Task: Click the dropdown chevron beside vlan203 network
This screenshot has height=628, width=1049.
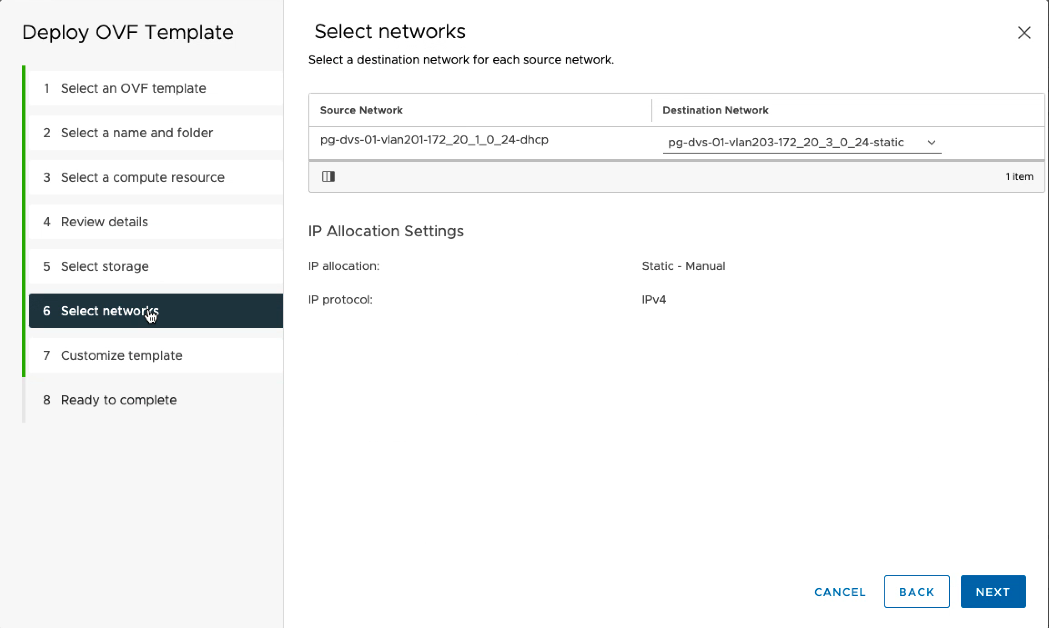Action: 931,143
